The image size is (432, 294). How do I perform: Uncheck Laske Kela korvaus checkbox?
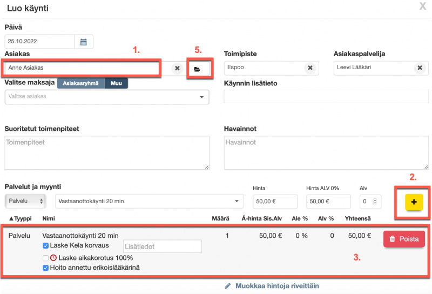tap(45, 245)
